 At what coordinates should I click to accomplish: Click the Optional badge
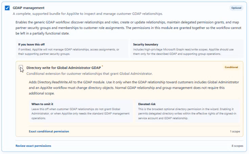pos(236,8)
